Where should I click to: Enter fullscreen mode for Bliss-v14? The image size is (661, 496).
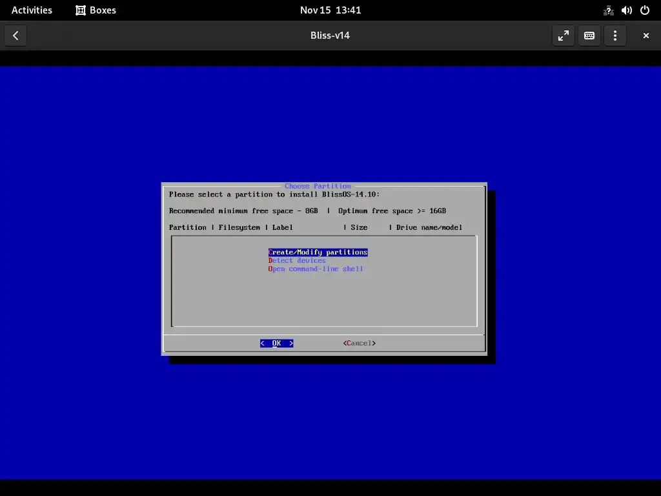click(x=563, y=36)
